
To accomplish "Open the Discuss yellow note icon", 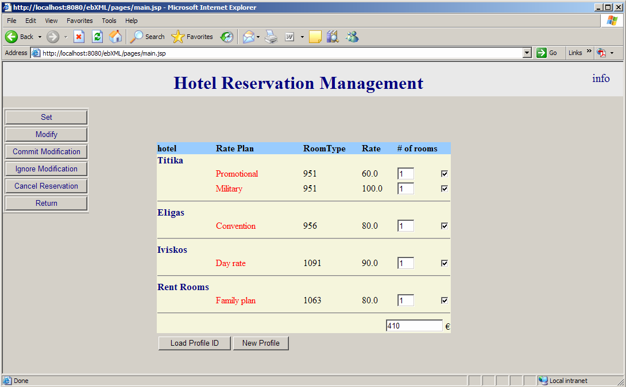I will point(315,37).
